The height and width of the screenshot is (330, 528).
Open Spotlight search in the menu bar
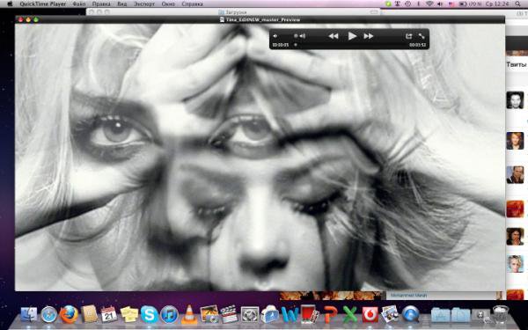click(518, 4)
